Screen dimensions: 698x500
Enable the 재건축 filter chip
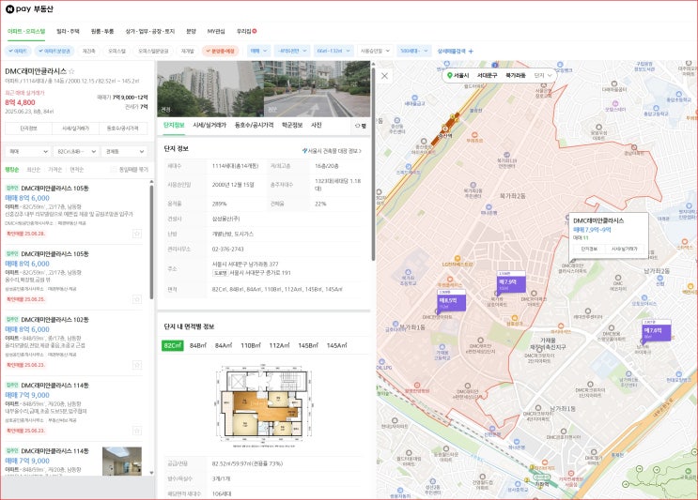tap(89, 51)
